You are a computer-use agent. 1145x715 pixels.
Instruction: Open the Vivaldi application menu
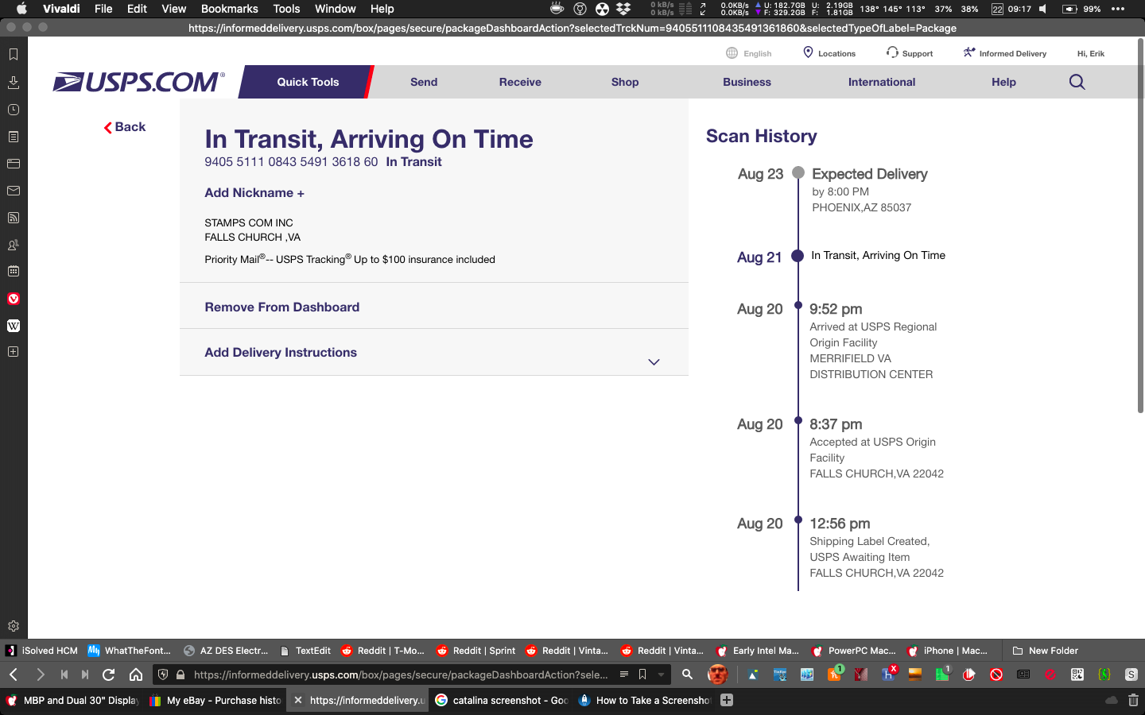61,9
